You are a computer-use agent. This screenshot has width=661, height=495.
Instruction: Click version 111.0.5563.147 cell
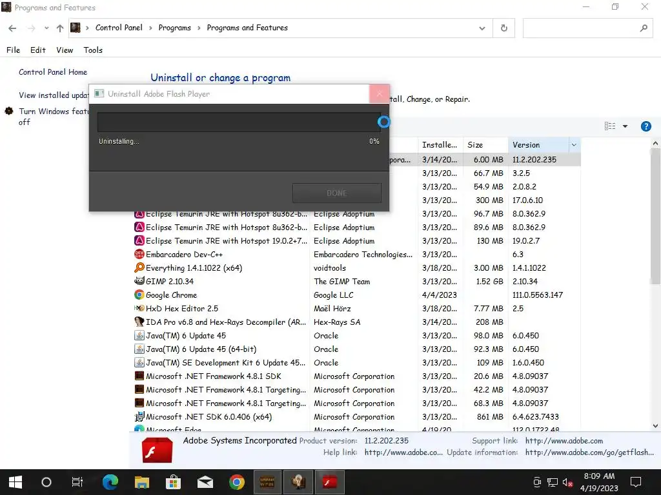point(538,295)
